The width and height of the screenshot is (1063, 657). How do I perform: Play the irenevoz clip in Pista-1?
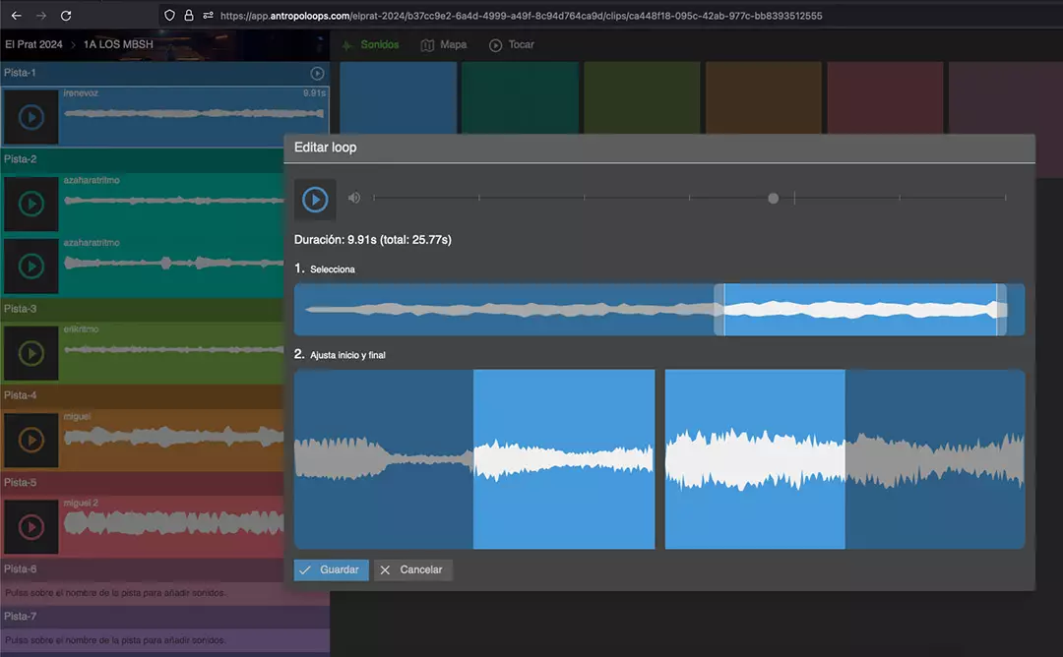[x=31, y=117]
